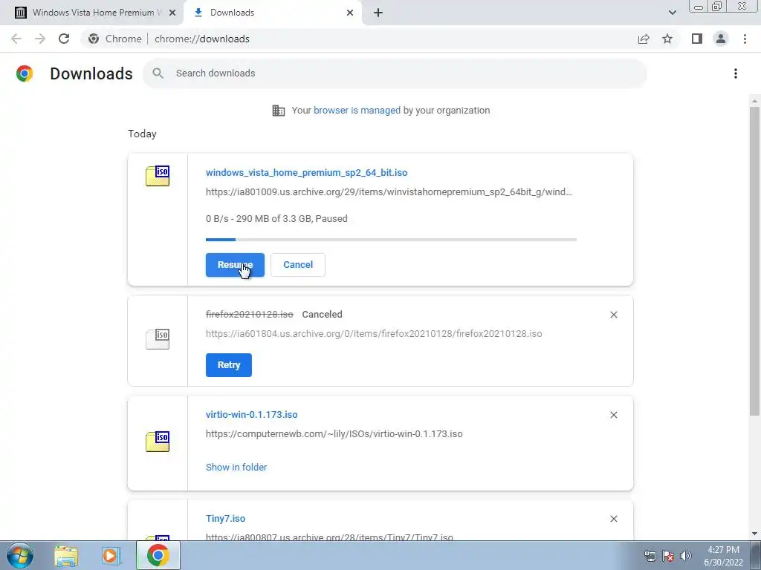Open the side panel icon
This screenshot has height=570, width=761.
tap(697, 39)
